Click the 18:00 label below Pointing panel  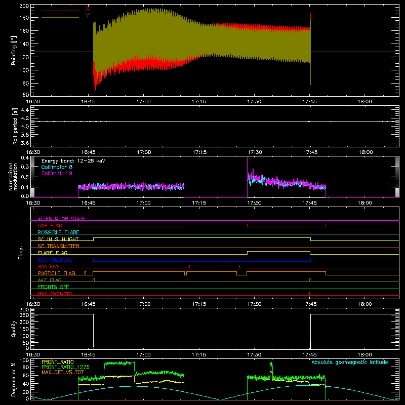pos(364,102)
